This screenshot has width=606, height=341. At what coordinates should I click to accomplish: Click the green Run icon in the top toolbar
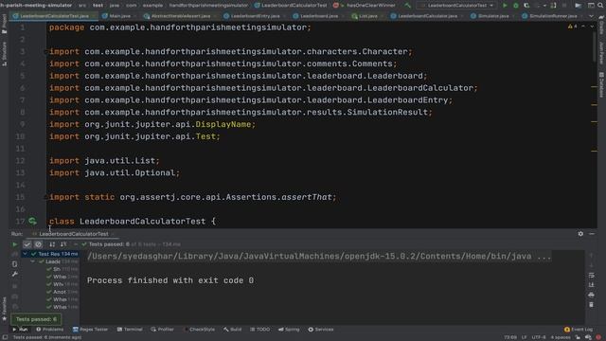505,6
